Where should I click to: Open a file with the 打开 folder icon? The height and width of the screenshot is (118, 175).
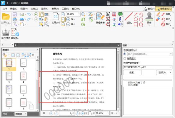click(6, 17)
